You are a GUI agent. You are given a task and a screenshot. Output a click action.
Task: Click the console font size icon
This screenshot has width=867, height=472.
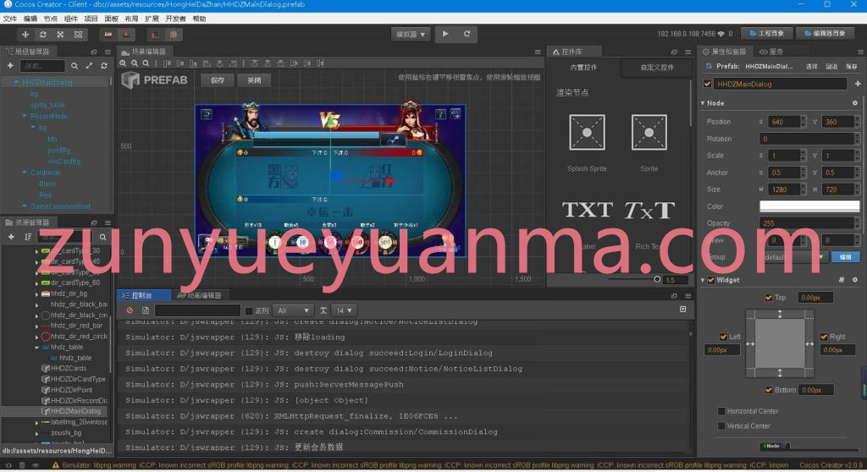[323, 310]
